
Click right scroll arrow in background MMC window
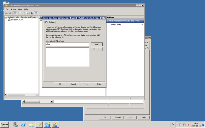click(51, 102)
